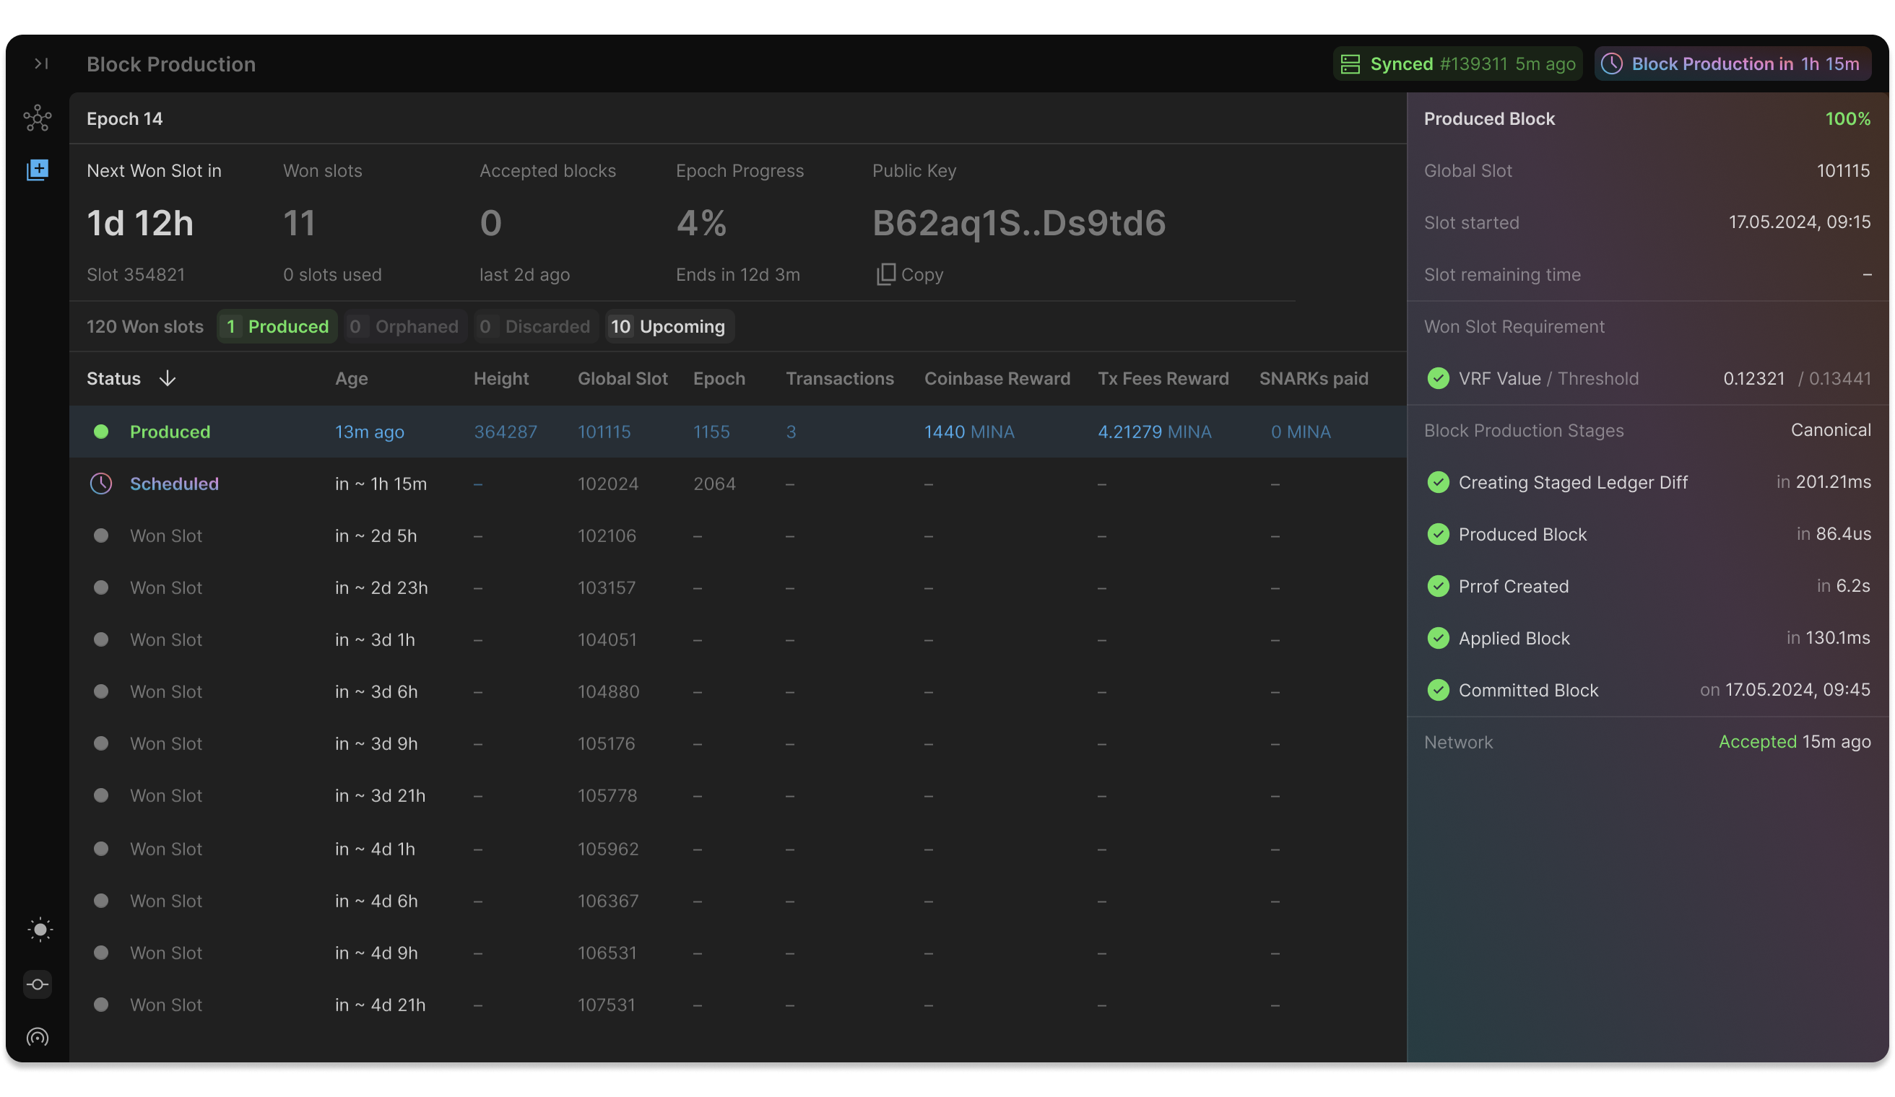Sort by the Status column
This screenshot has height=1097, width=1895.
113,378
